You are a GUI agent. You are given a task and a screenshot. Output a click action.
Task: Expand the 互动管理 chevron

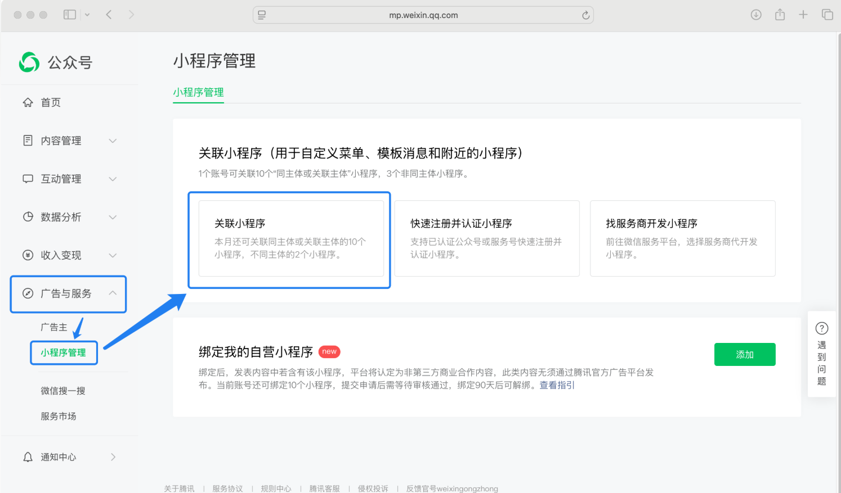113,179
